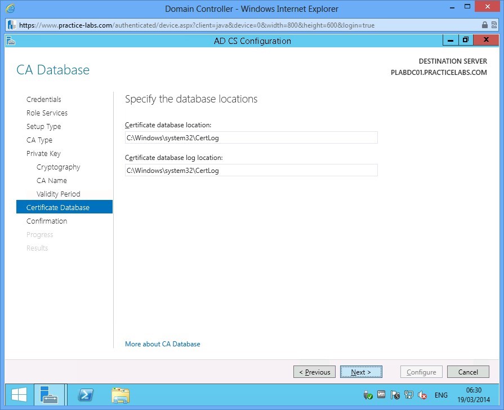Click the ENG language indicator
The width and height of the screenshot is (504, 410).
[x=441, y=395]
